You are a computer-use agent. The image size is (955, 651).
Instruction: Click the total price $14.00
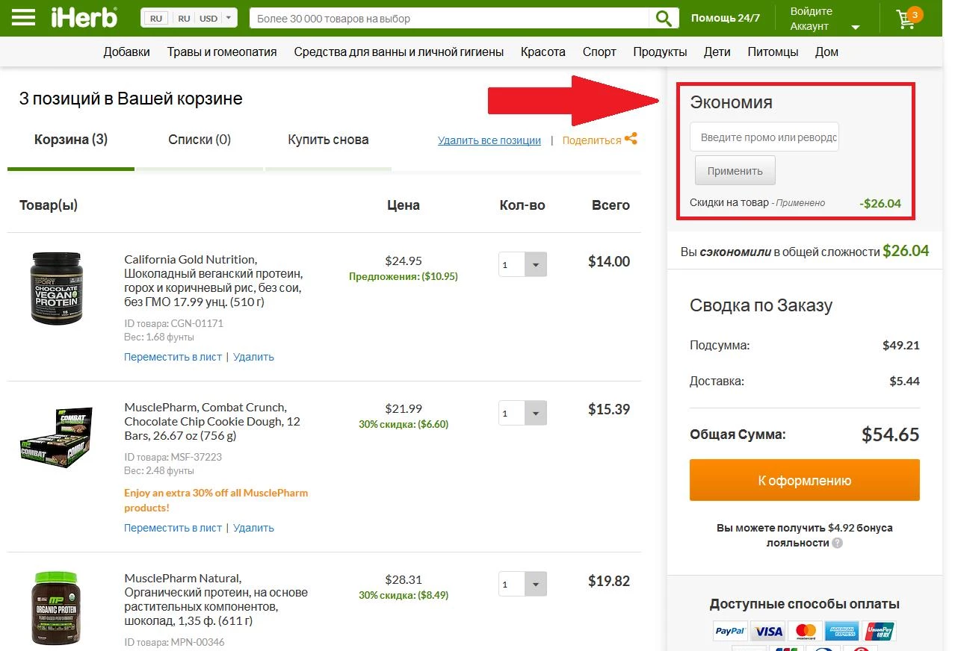(609, 261)
